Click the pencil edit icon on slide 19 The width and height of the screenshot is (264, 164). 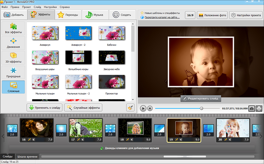point(177,140)
